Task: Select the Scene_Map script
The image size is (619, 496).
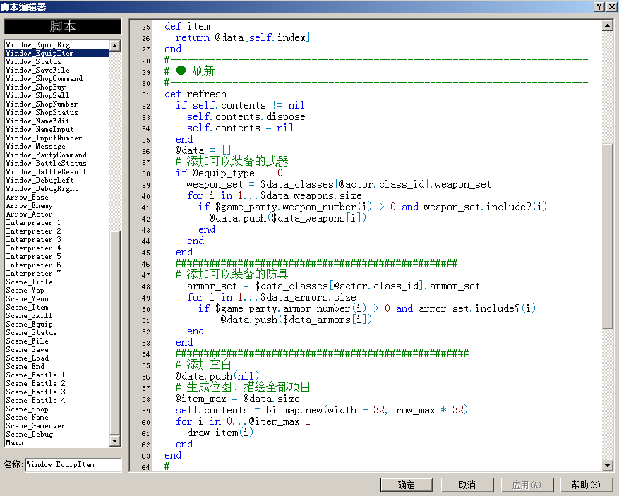Action: click(57, 291)
